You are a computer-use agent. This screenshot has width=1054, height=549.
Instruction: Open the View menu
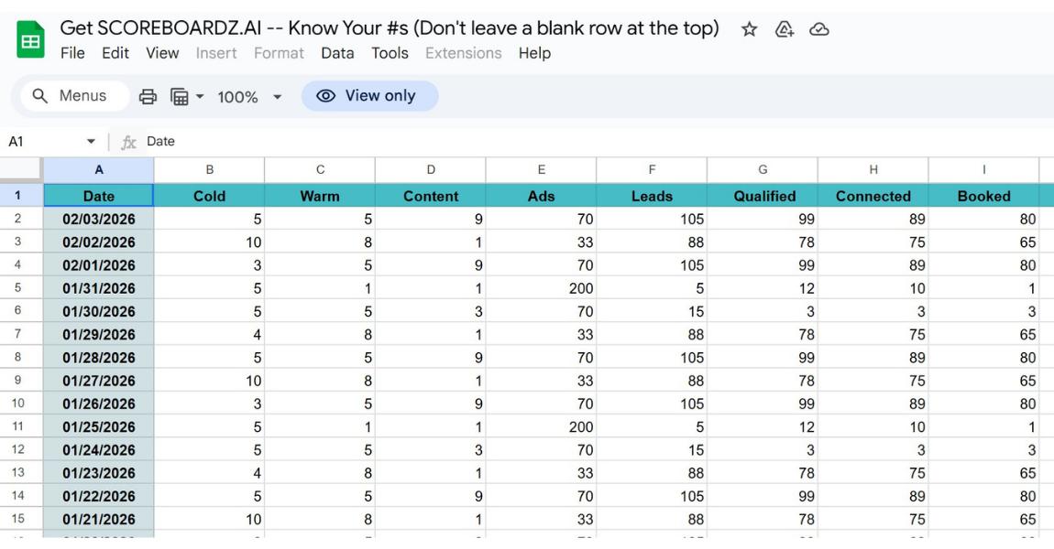click(162, 53)
